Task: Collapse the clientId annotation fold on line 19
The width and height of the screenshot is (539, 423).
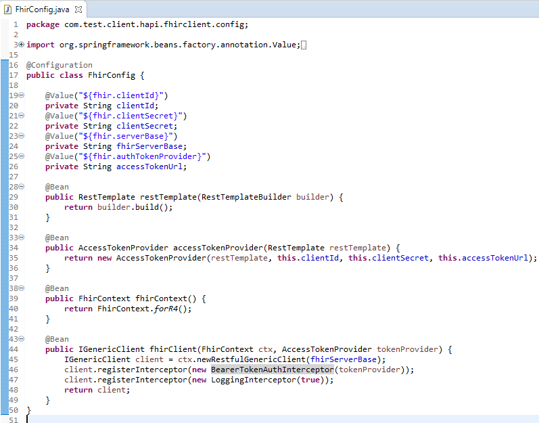Action: point(21,95)
